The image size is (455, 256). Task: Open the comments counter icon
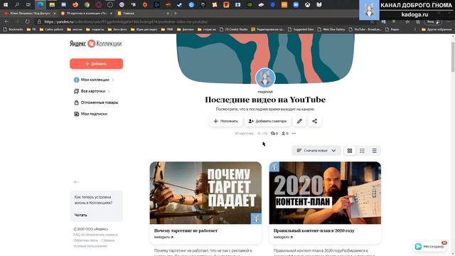(x=274, y=134)
